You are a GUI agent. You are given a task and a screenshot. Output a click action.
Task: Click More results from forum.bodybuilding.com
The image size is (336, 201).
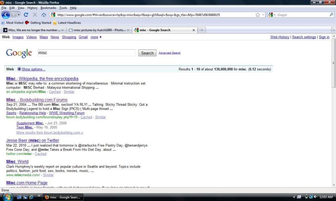point(50,133)
